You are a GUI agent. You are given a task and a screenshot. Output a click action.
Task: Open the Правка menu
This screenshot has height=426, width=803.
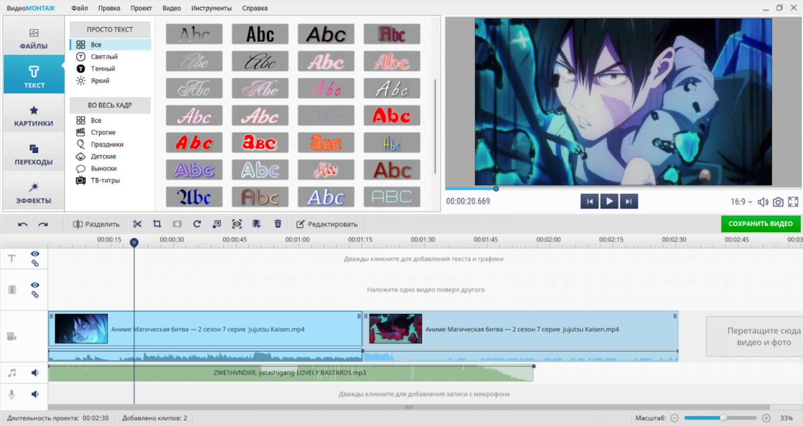[109, 8]
